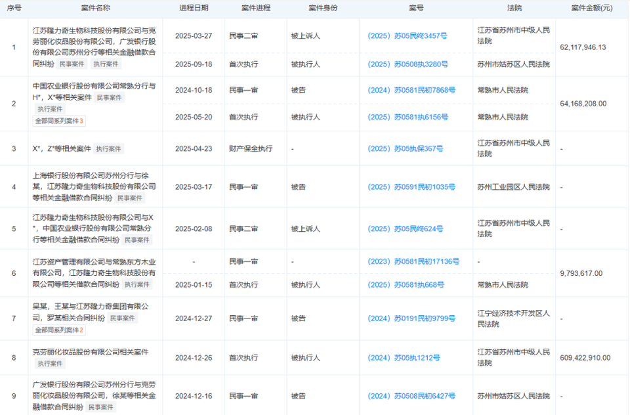Viewport: 630px width, 415px height.
Task: Open the 案号 column filter icon
Action: (428, 9)
